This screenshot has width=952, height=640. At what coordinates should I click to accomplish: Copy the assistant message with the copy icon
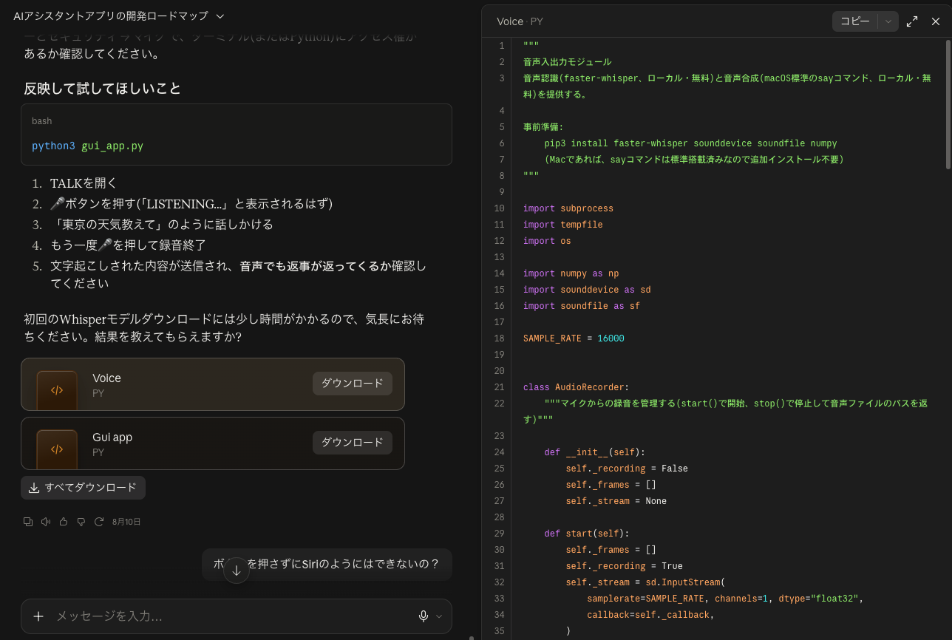tap(28, 522)
